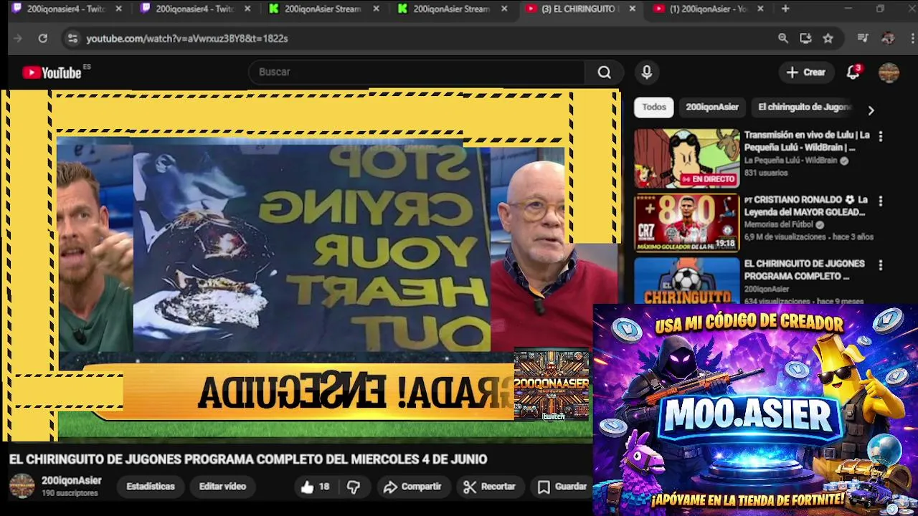
Task: Open Estadísticas for this video
Action: (x=150, y=487)
